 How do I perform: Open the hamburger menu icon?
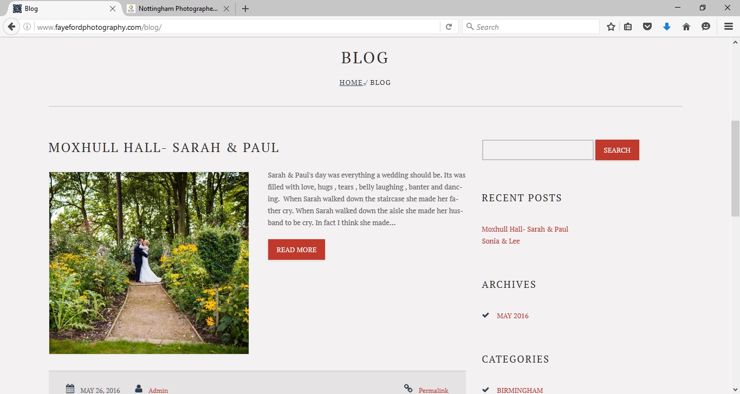pyautogui.click(x=729, y=27)
